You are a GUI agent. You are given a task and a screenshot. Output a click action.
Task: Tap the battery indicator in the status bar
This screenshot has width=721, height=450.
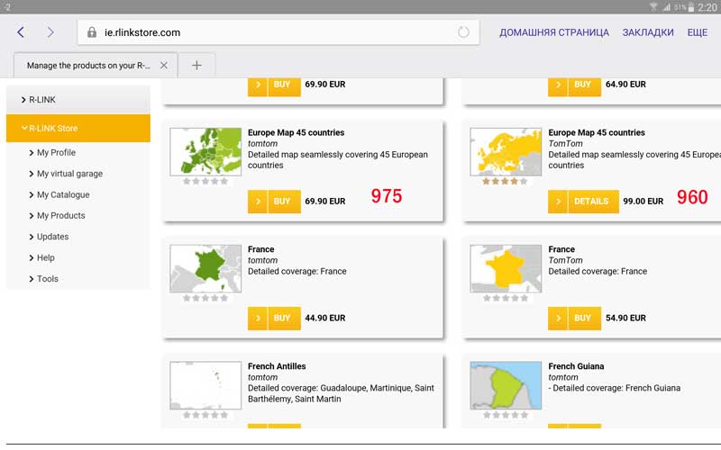click(x=690, y=7)
